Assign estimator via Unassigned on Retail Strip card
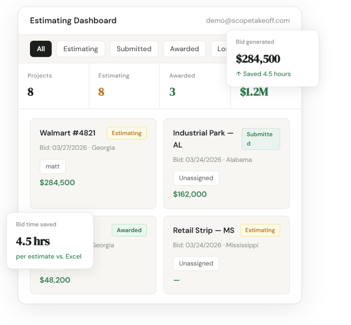The height and width of the screenshot is (325, 351). pos(196,263)
